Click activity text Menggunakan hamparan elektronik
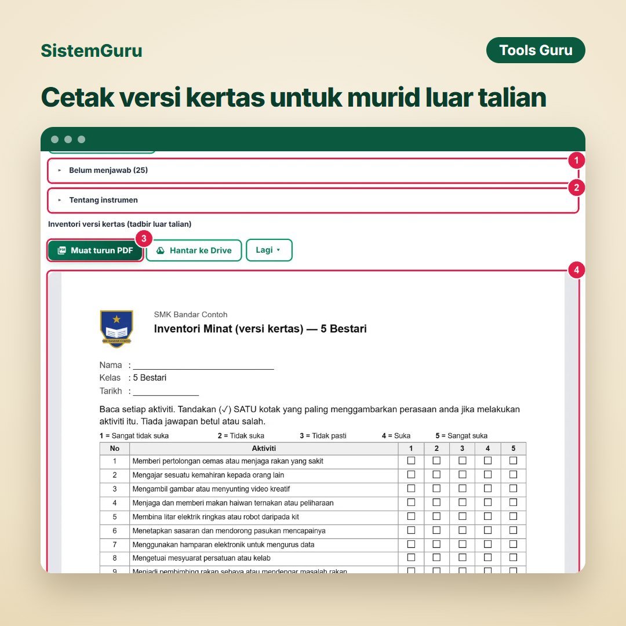The height and width of the screenshot is (626, 626). [x=223, y=544]
